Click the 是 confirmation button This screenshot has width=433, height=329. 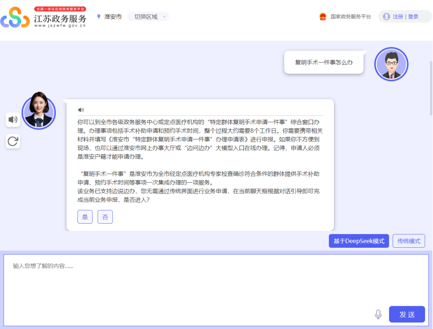tap(85, 217)
